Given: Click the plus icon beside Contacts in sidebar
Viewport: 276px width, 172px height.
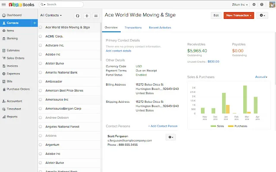Looking at the screenshot, I should (34, 23).
